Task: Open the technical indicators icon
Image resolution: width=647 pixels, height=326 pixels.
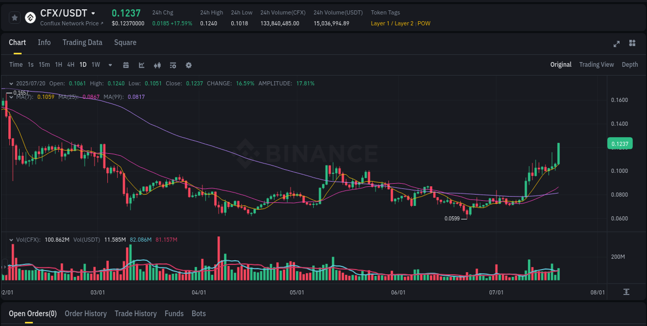Action: click(141, 65)
